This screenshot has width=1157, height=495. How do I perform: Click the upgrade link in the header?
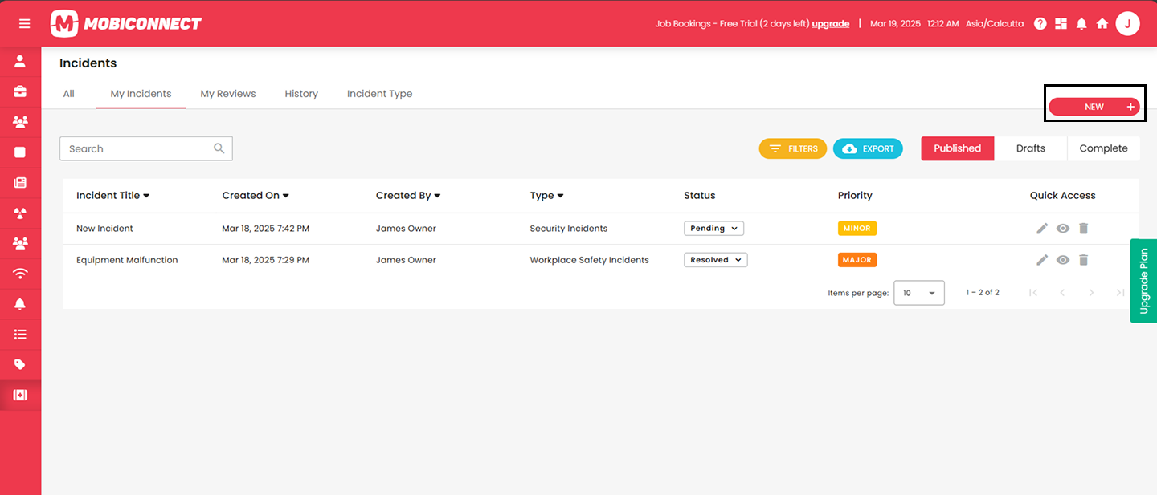pos(830,23)
